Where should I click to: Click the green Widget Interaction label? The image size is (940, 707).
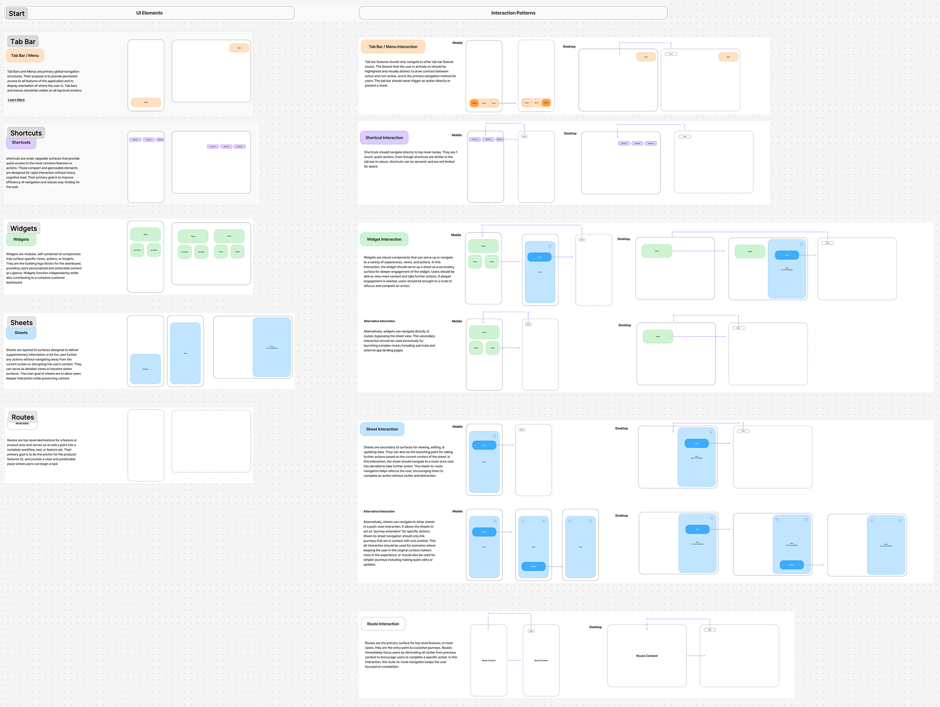click(384, 239)
